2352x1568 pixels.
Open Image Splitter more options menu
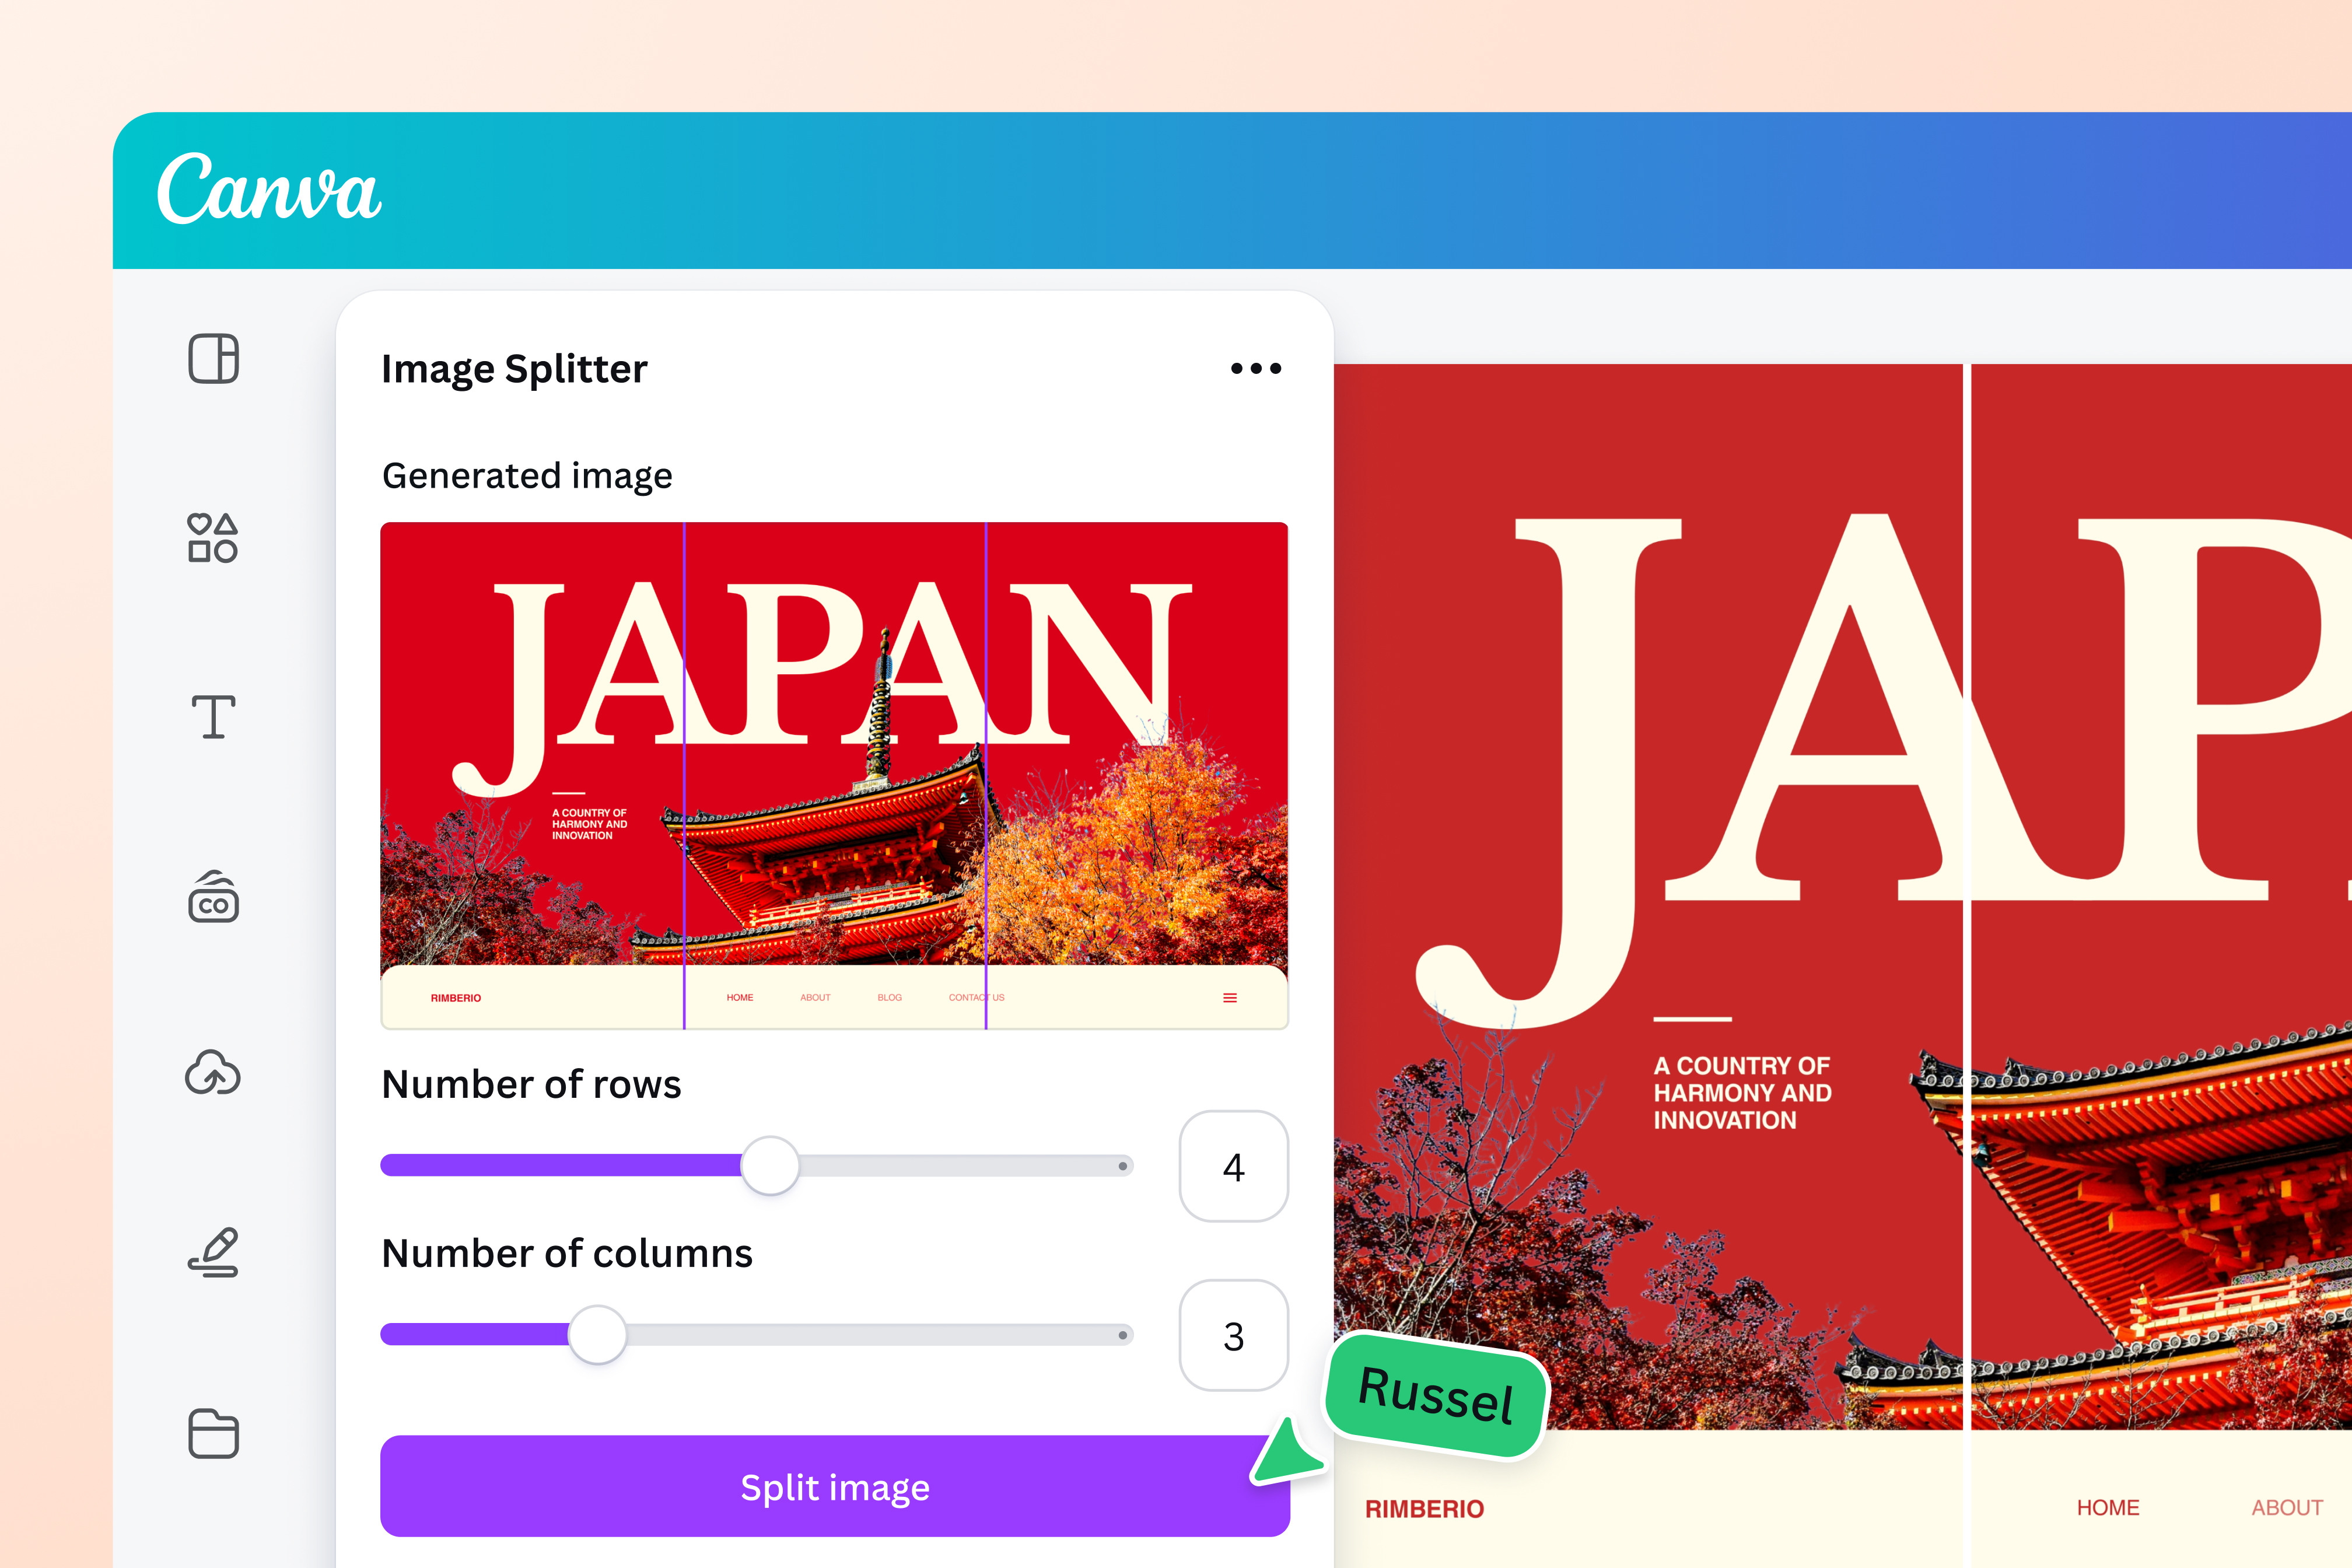[1256, 369]
